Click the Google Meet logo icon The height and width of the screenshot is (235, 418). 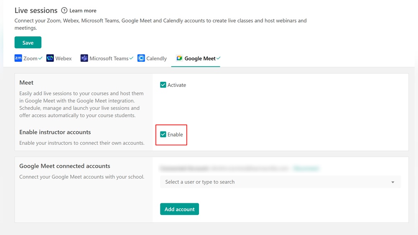179,58
